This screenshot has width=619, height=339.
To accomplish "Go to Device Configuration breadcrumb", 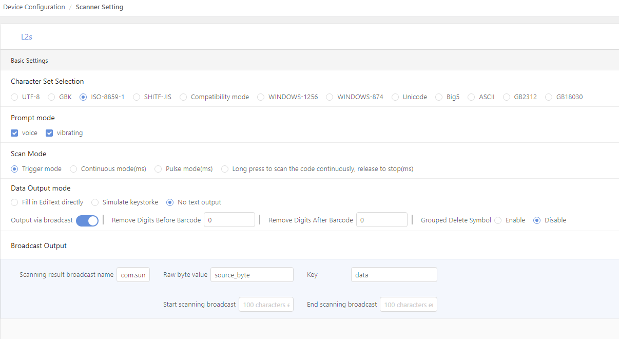I will pyautogui.click(x=34, y=7).
